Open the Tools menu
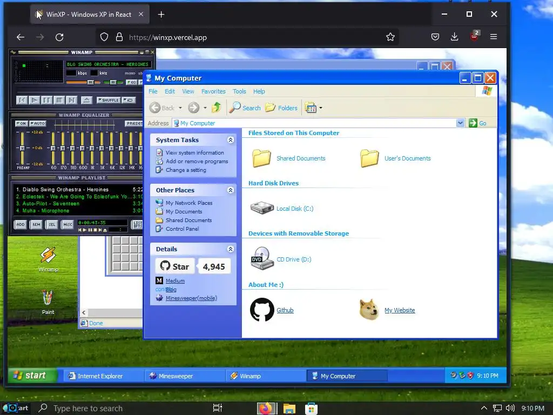The width and height of the screenshot is (553, 415). click(239, 91)
